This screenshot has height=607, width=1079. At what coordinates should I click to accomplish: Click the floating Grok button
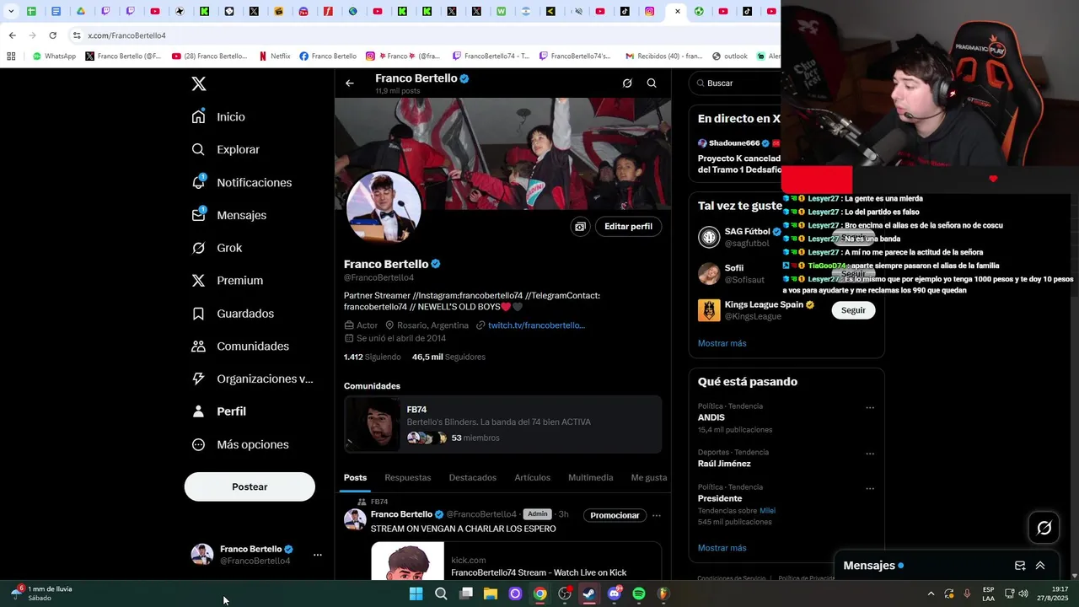pyautogui.click(x=1044, y=528)
